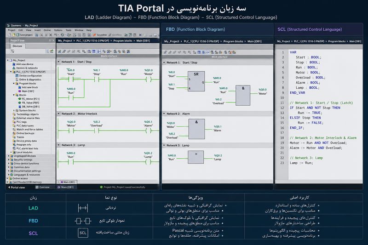The height and width of the screenshot is (245, 368).
Task: Click Go online in the toolbar
Action: 100,35
